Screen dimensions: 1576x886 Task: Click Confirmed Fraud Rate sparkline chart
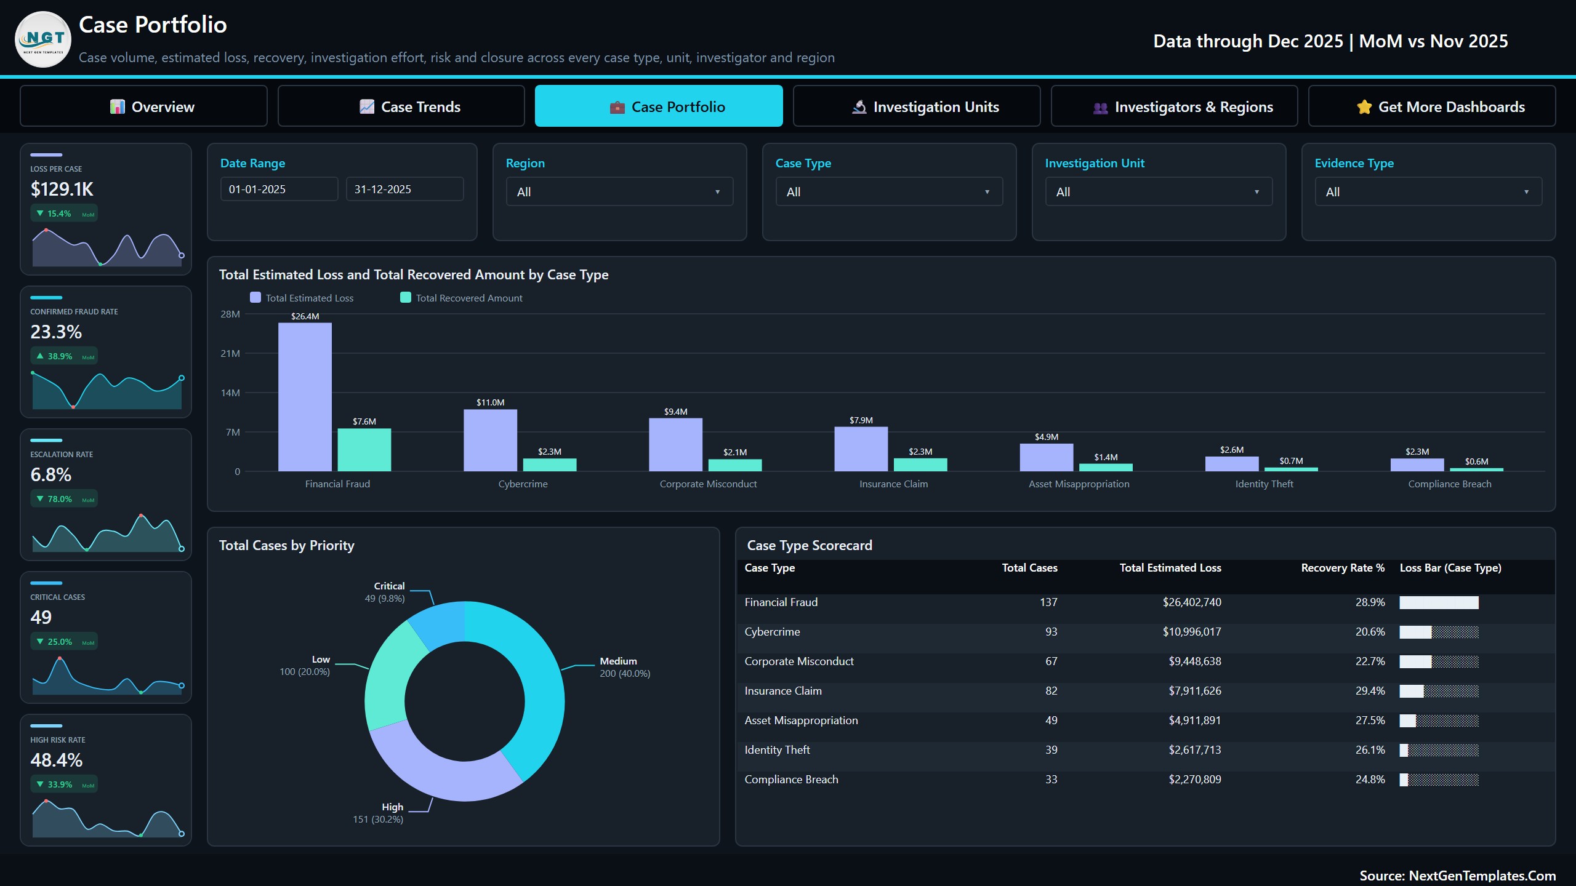tap(107, 391)
